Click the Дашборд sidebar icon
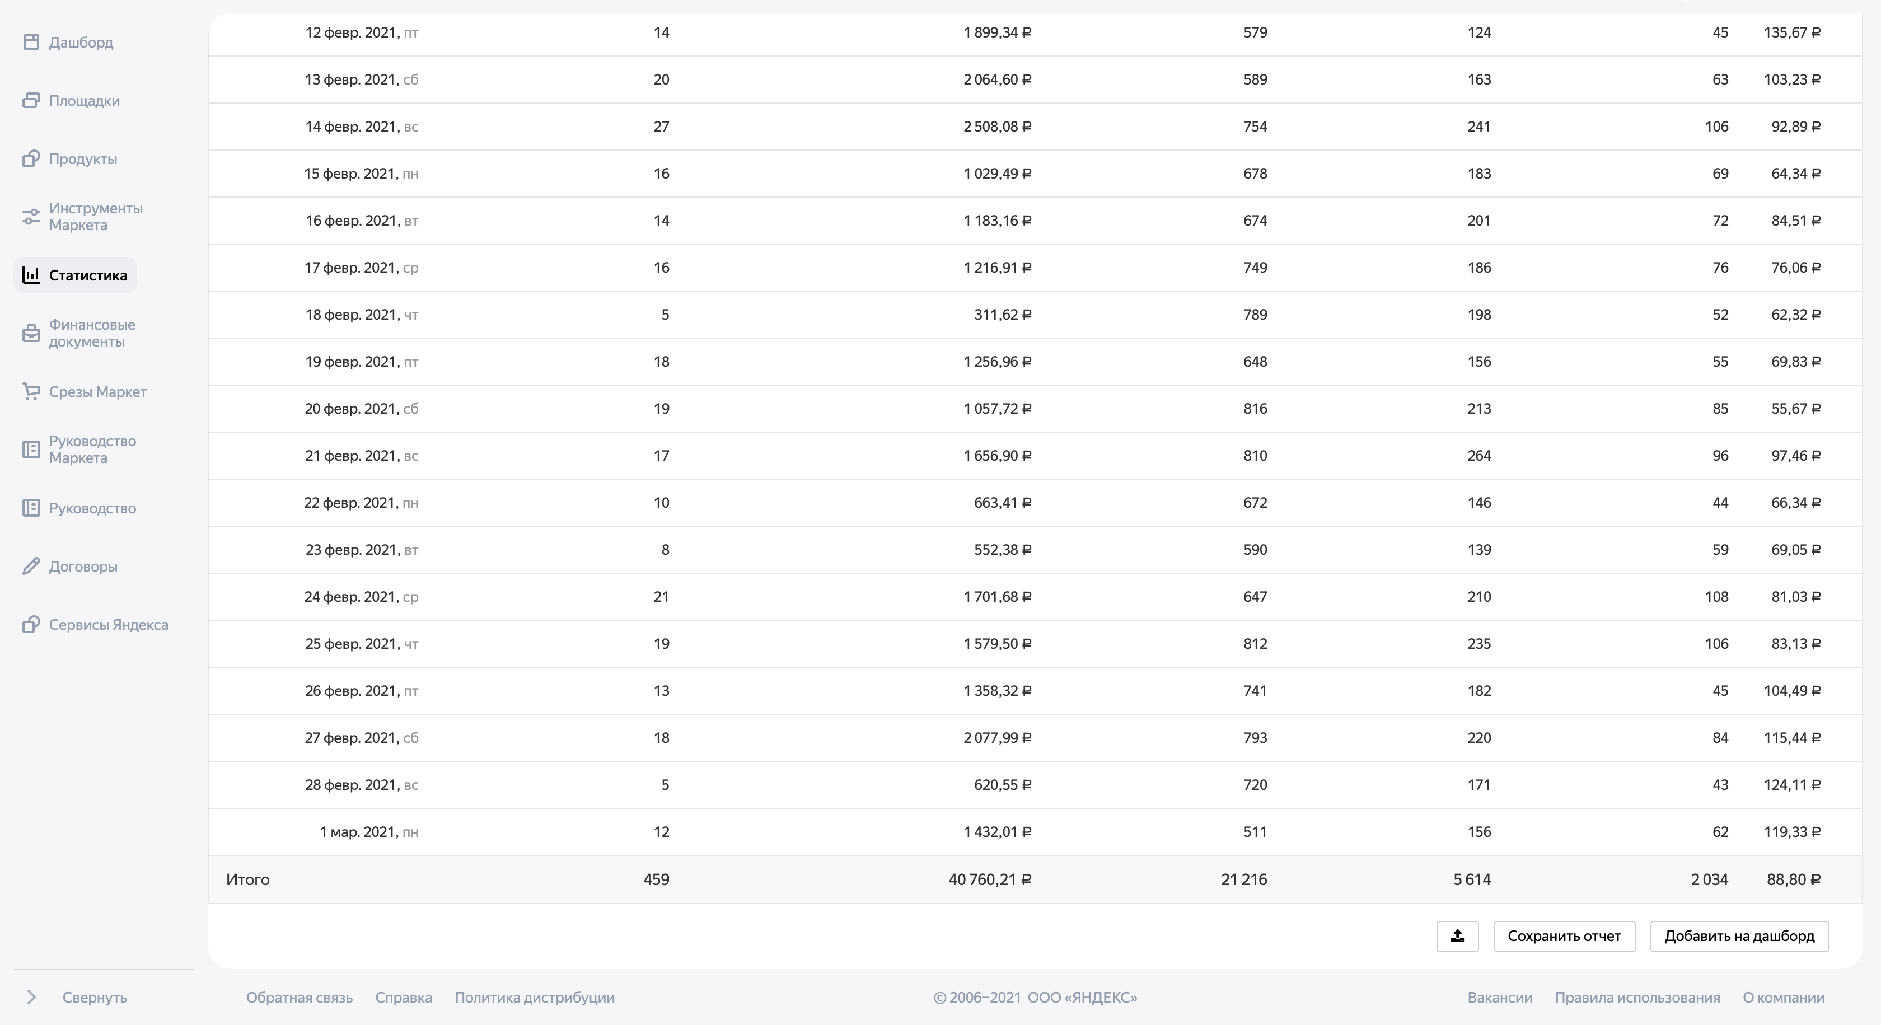This screenshot has height=1025, width=1881. 31,43
